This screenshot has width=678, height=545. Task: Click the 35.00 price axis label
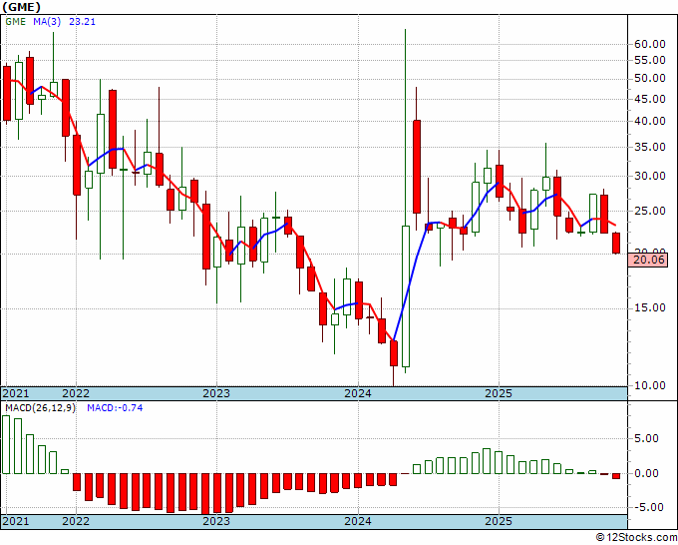(x=649, y=147)
